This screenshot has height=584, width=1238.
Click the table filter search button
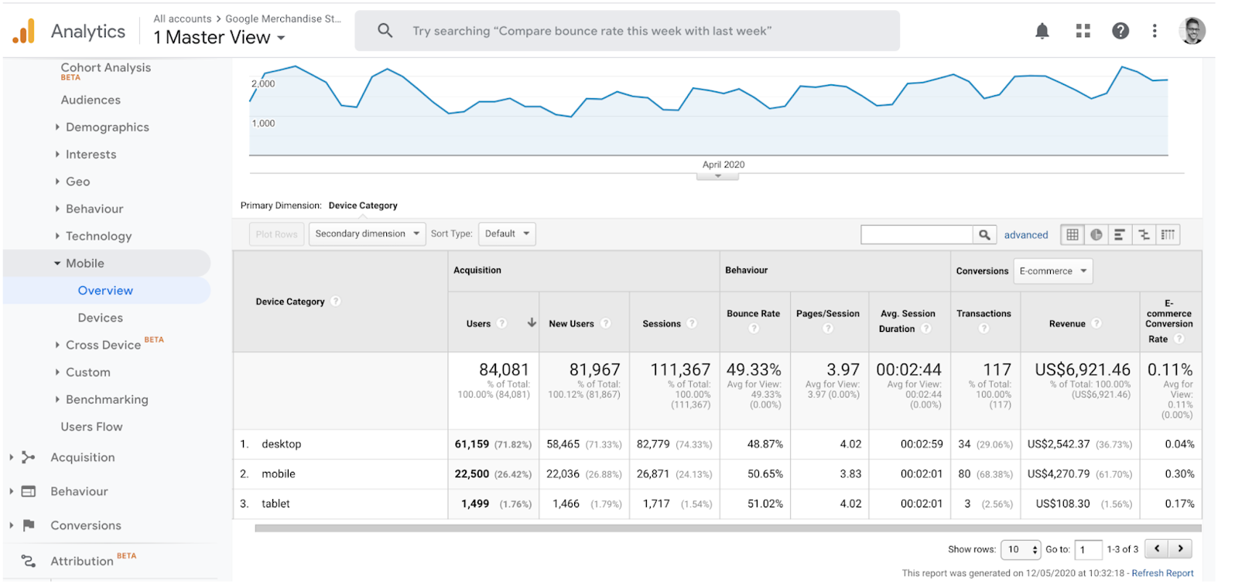pos(984,234)
